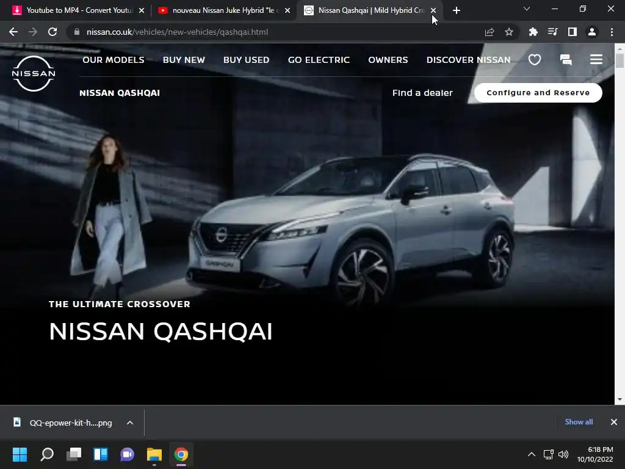Click the page scrollbar down arrow
The width and height of the screenshot is (625, 469).
tap(620, 399)
